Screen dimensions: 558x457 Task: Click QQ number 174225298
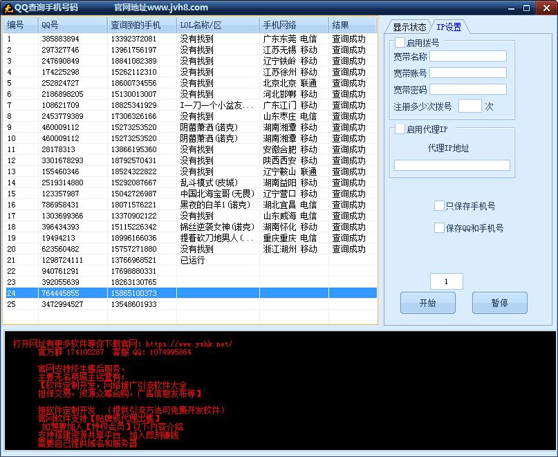[60, 72]
